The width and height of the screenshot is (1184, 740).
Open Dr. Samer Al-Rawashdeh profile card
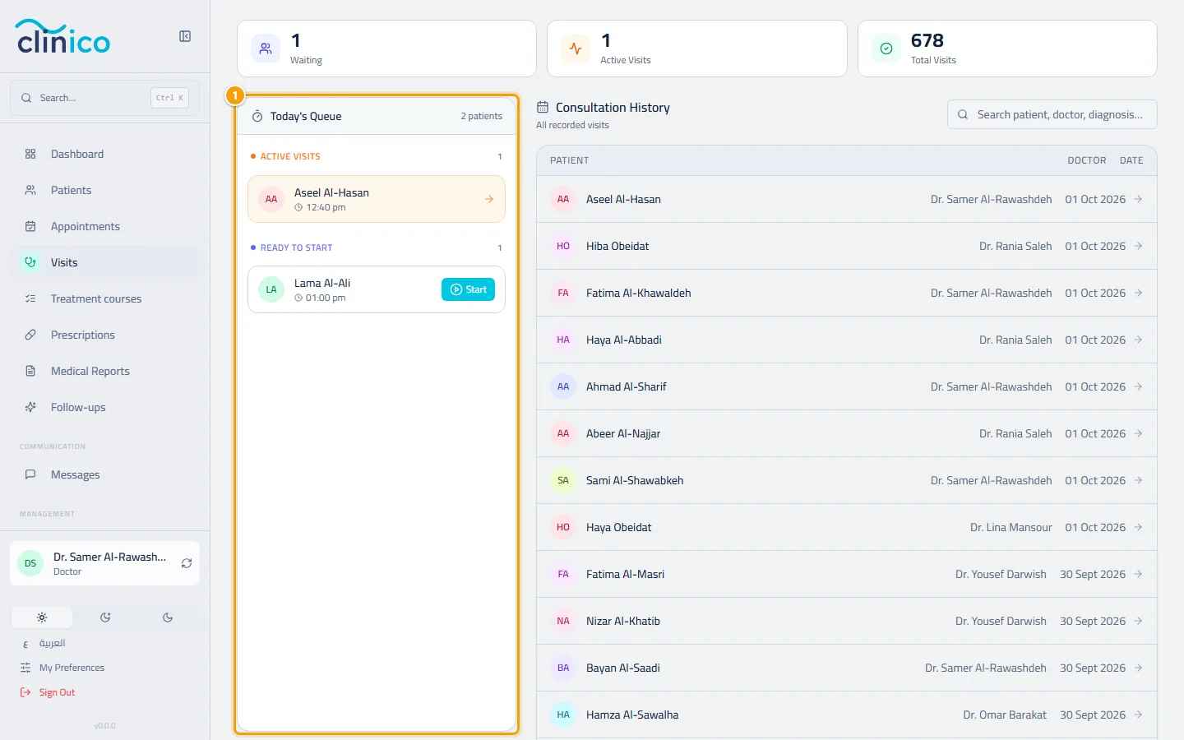(x=105, y=563)
